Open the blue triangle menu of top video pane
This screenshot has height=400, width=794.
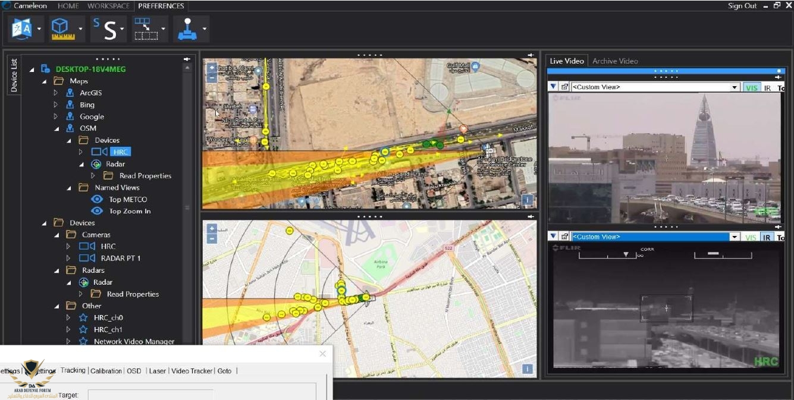coord(553,87)
